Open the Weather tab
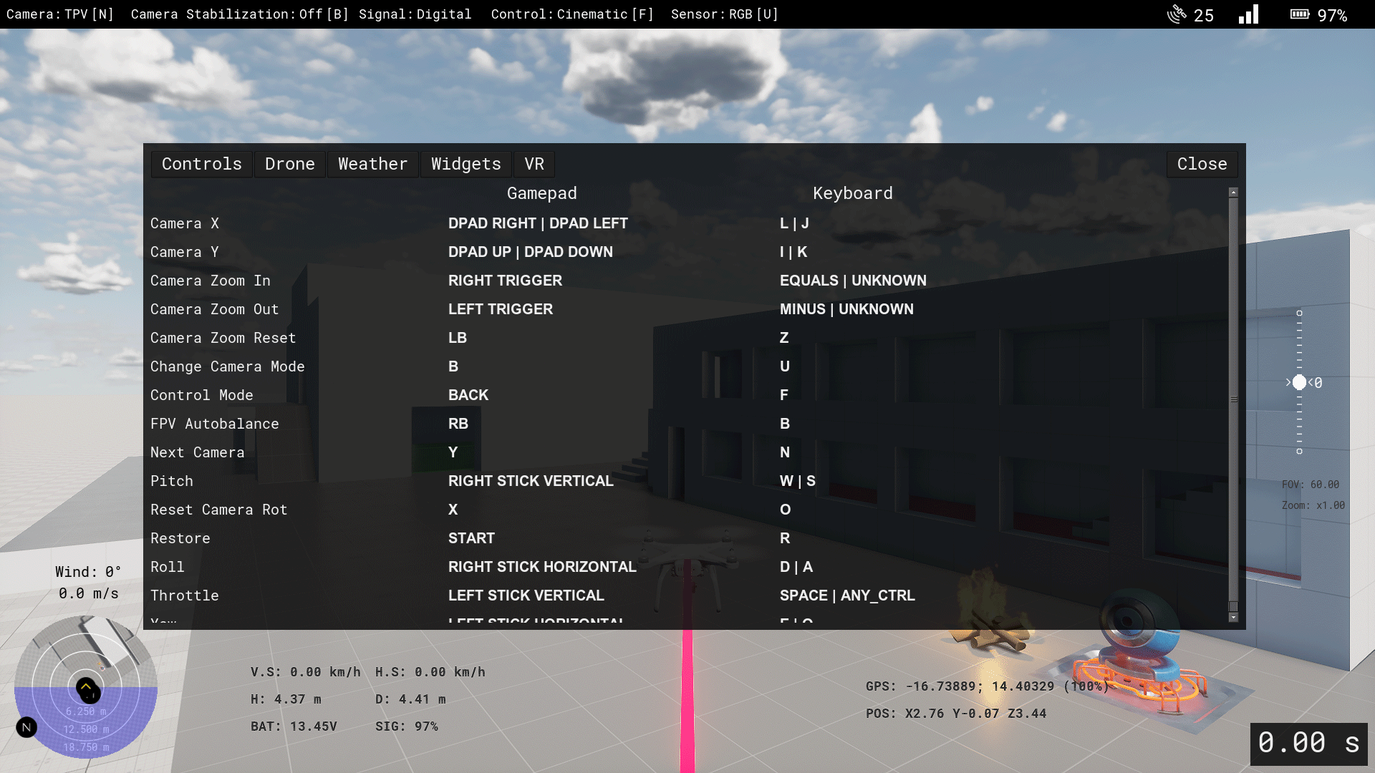This screenshot has width=1375, height=773. coord(372,164)
